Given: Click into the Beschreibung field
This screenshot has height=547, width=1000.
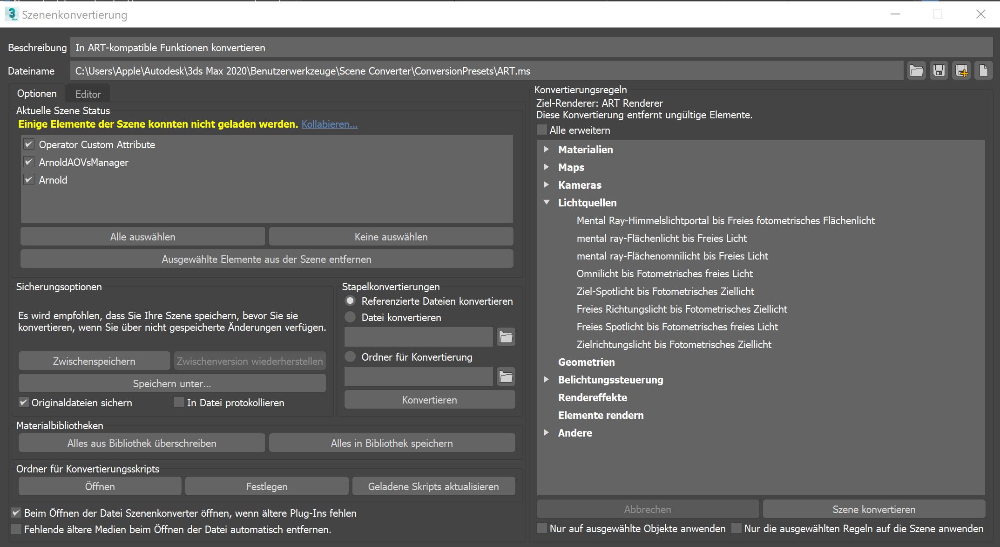Looking at the screenshot, I should pyautogui.click(x=531, y=48).
